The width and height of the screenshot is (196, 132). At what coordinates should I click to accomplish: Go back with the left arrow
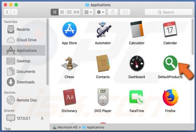[7, 12]
